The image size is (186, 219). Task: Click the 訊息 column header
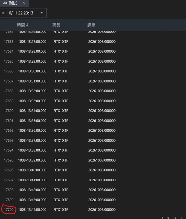[91, 25]
